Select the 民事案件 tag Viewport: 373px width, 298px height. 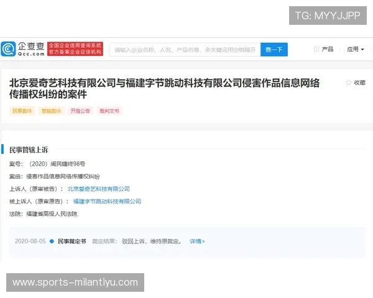click(x=22, y=111)
